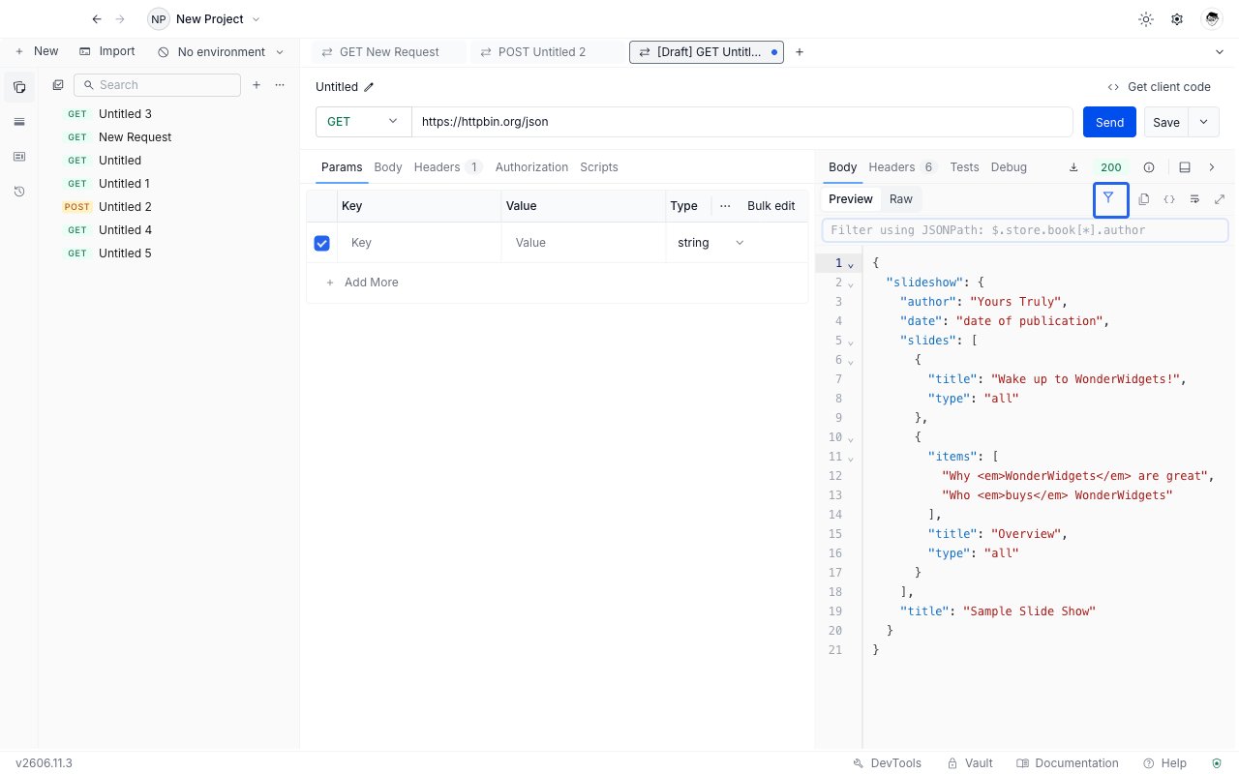
Task: Open a new tab with the plus icon
Action: click(x=800, y=52)
